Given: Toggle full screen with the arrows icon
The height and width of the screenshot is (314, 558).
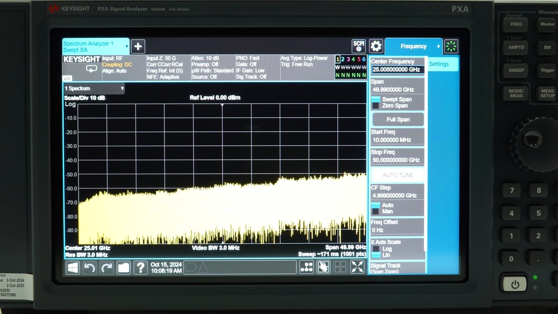Looking at the screenshot, I should pos(357,267).
